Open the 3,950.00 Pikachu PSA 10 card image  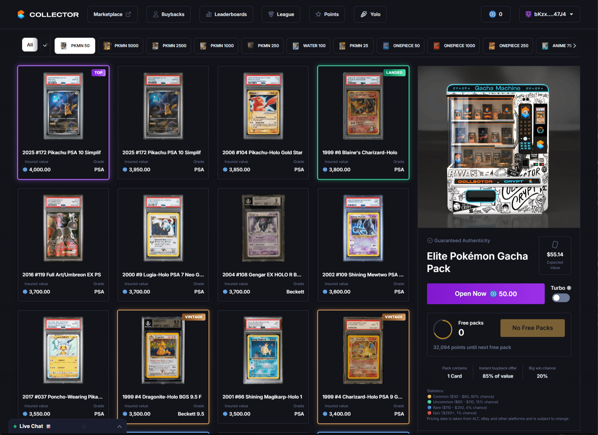(x=163, y=106)
